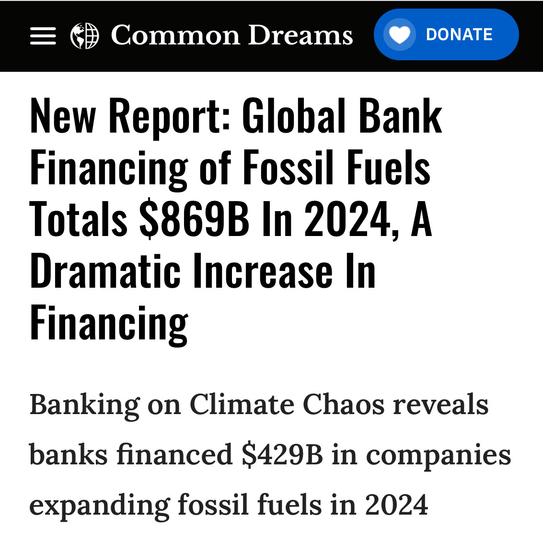The image size is (543, 540).
Task: Click 'Banking on Climate Chaos' subheading text
Action: coord(207,405)
